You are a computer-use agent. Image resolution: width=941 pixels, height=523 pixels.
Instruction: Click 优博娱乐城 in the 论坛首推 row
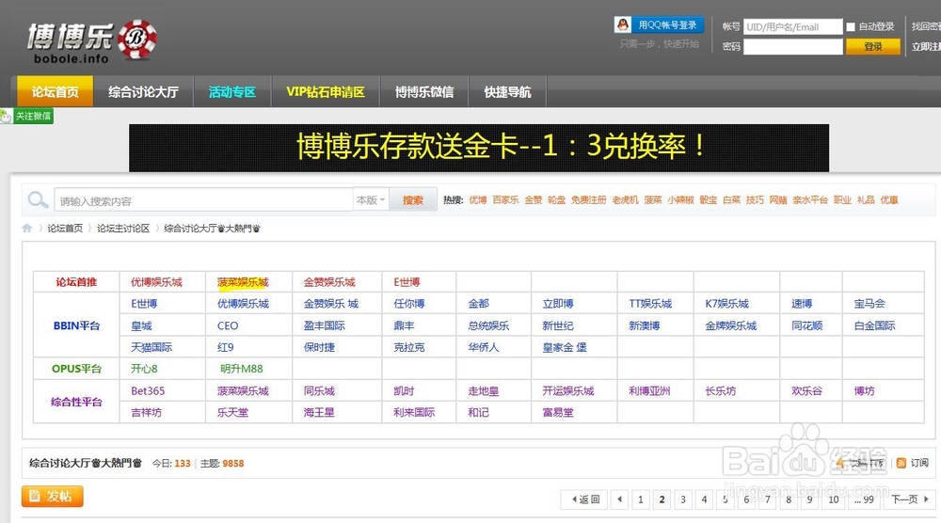click(156, 282)
